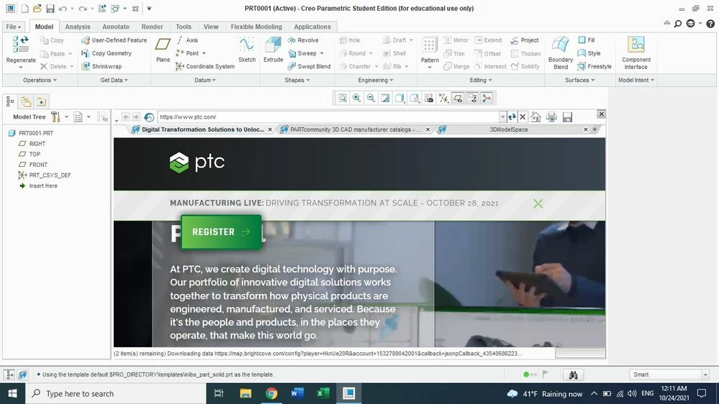The width and height of the screenshot is (719, 404).
Task: Open the Pattern tool
Action: (430, 52)
